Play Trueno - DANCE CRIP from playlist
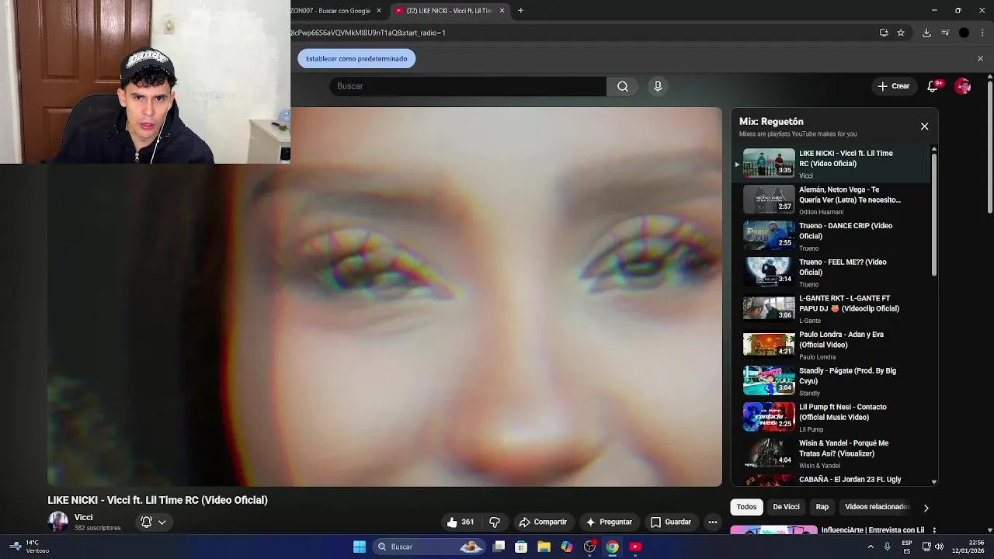The height and width of the screenshot is (559, 994). [831, 236]
